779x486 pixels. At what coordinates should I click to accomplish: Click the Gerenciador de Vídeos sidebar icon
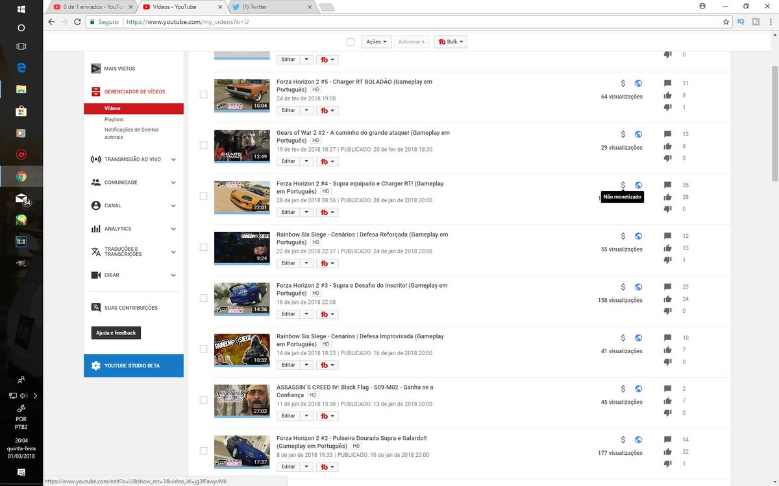96,91
